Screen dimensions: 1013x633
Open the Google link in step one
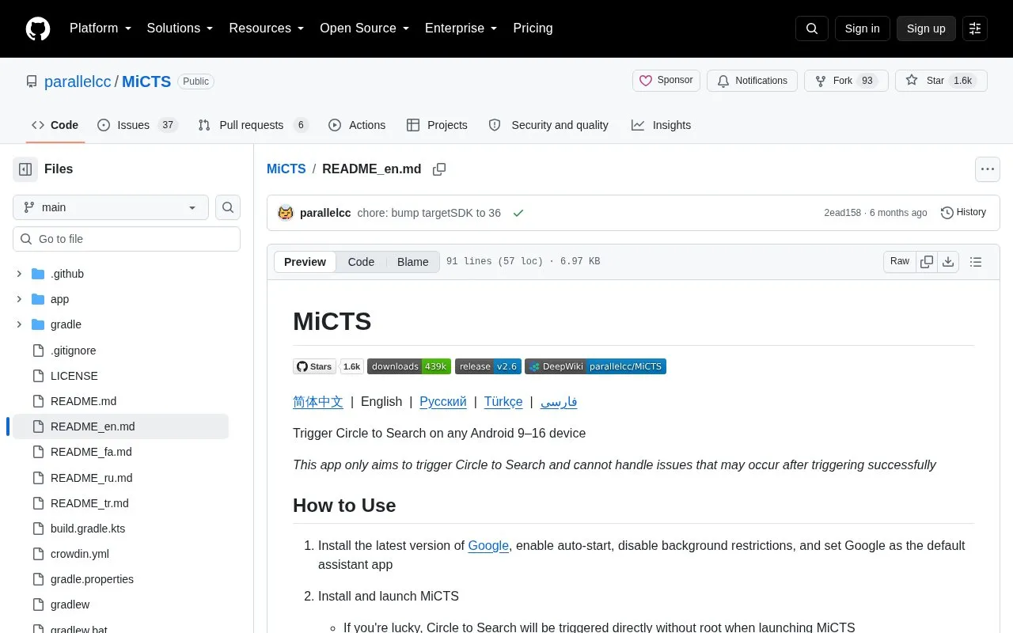click(488, 546)
